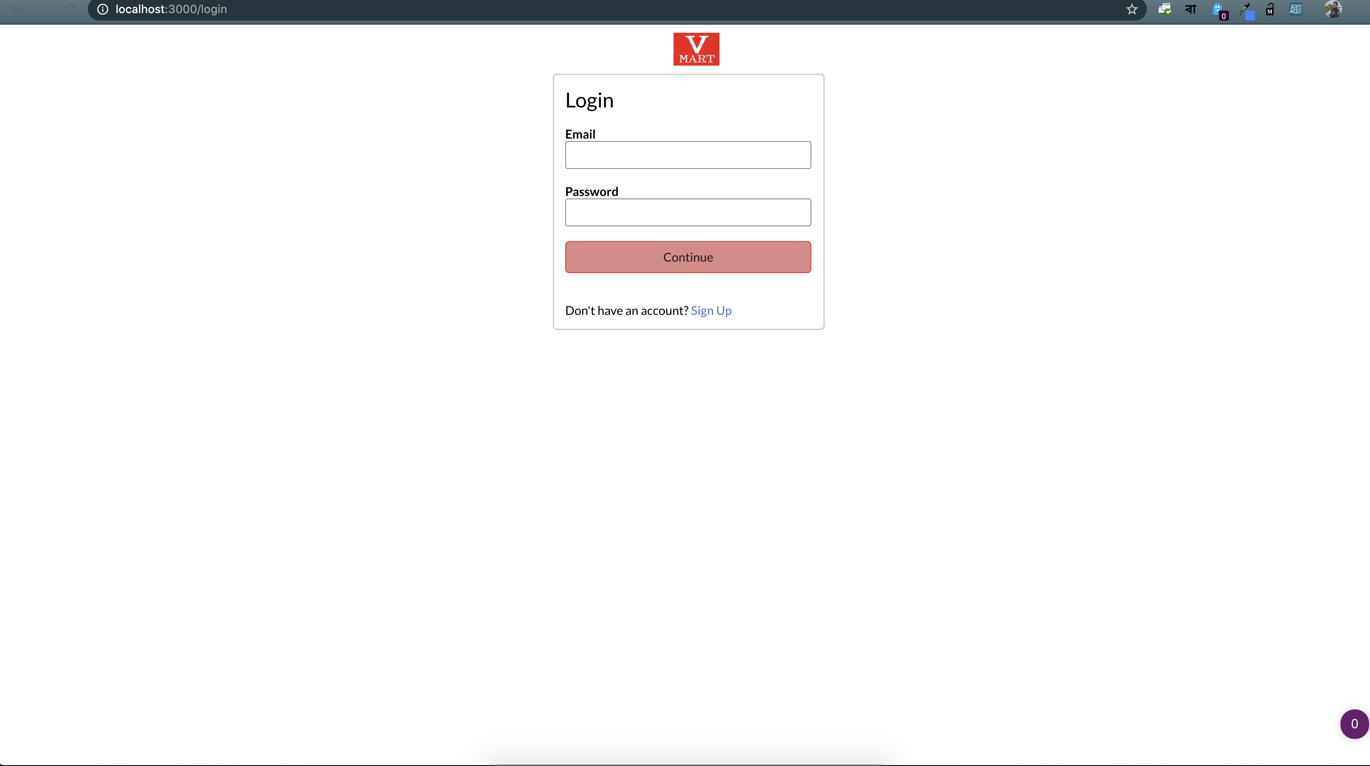Image resolution: width=1370 pixels, height=766 pixels.
Task: Focus the Email input field
Action: [x=687, y=155]
